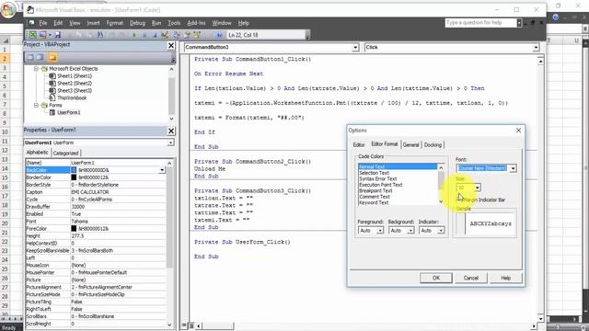
Task: Open the BackColor property dropdown arrow
Action: point(162,170)
